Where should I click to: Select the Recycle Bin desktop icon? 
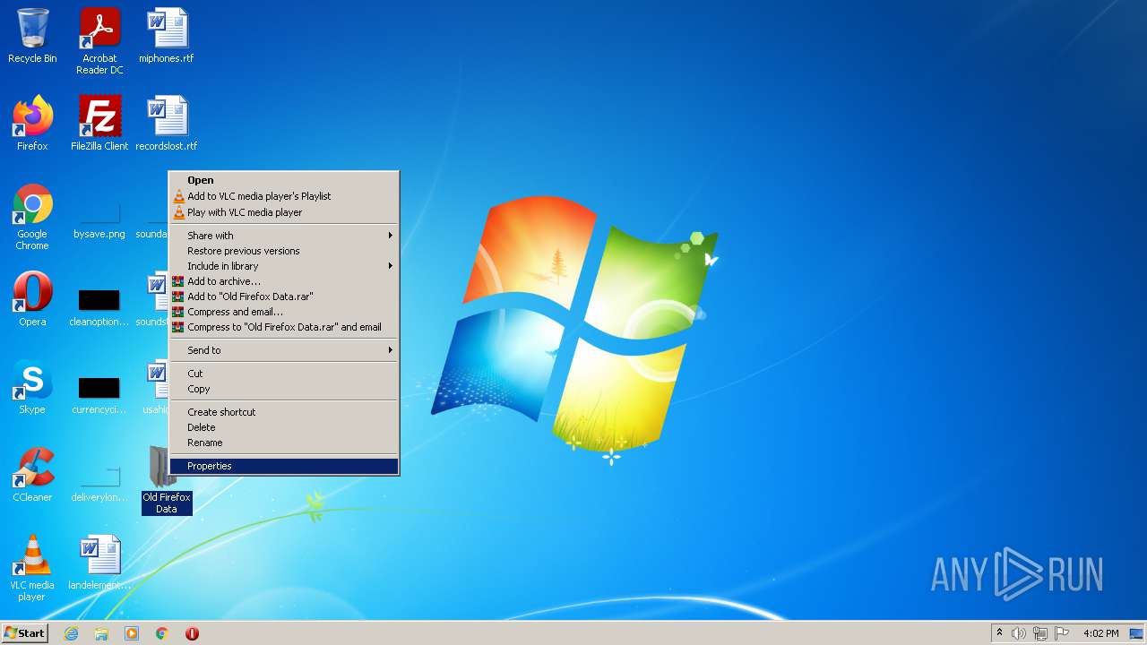(32, 36)
